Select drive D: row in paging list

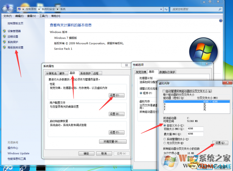pos(197,104)
